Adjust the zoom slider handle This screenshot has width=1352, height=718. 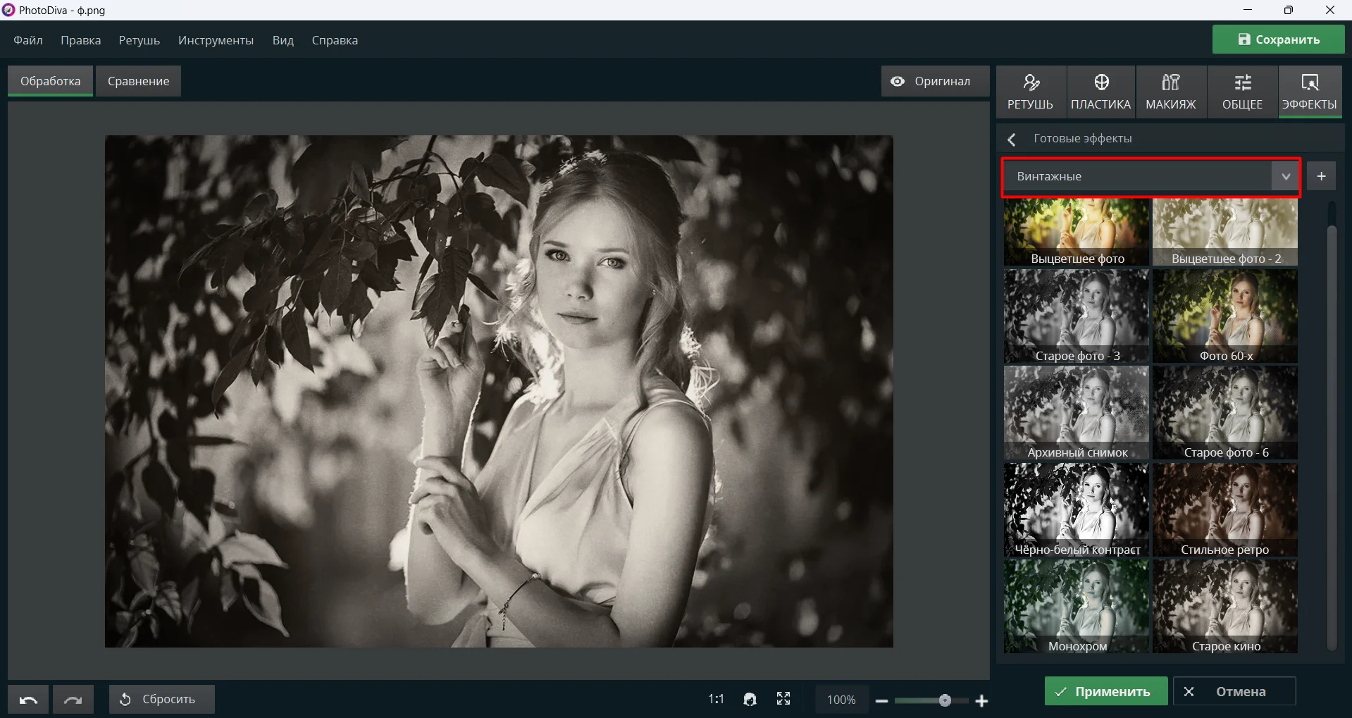tap(945, 700)
